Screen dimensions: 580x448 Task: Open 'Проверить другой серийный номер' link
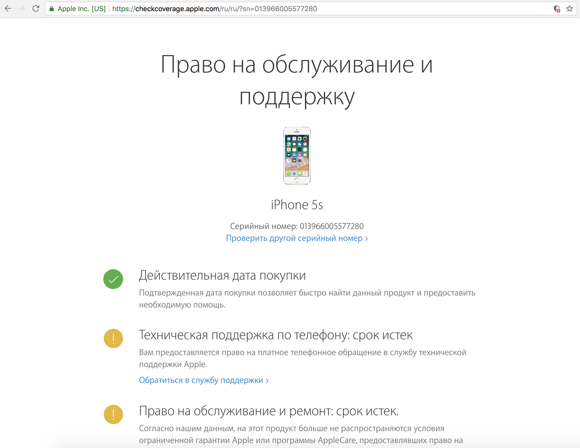tap(297, 238)
